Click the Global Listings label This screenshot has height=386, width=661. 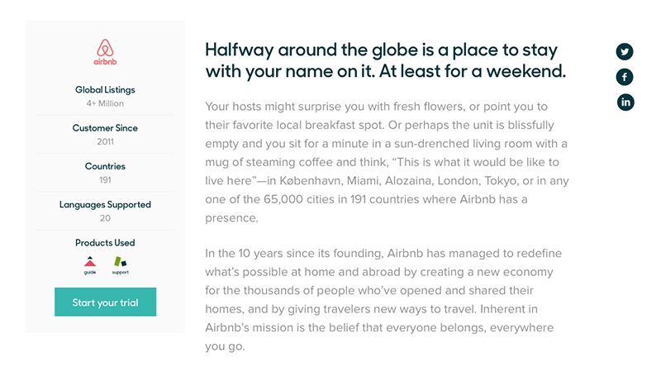105,90
